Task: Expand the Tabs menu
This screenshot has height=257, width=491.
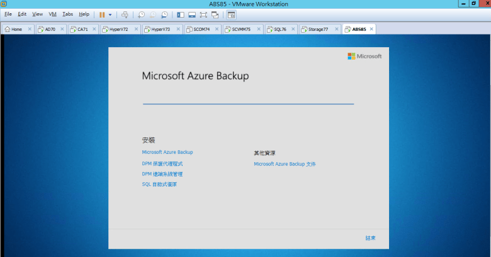Action: pyautogui.click(x=67, y=14)
